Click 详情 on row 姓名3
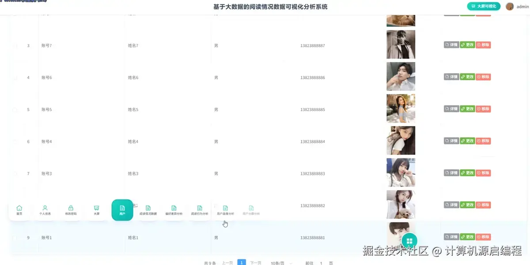 451,173
